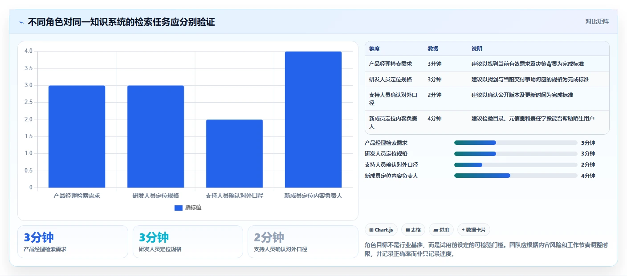Click the 指标值 legend text
This screenshot has width=627, height=276.
193,208
